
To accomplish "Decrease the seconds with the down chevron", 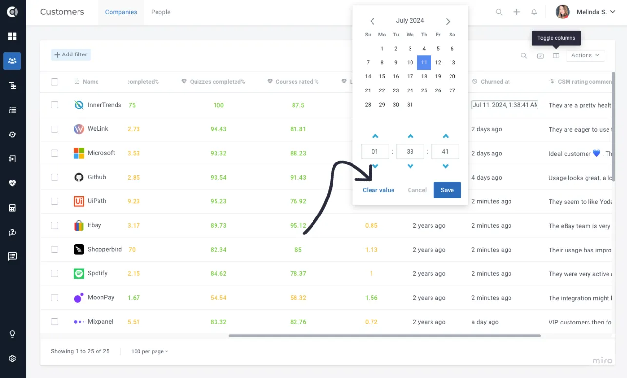I will (445, 166).
